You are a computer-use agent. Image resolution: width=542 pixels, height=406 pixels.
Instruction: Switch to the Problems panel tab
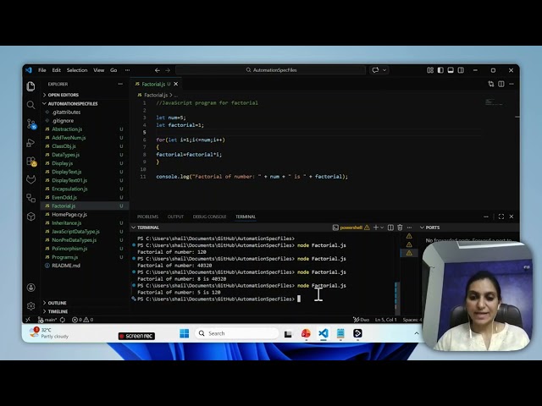(147, 217)
